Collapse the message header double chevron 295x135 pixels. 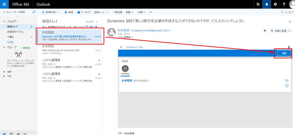point(290,21)
